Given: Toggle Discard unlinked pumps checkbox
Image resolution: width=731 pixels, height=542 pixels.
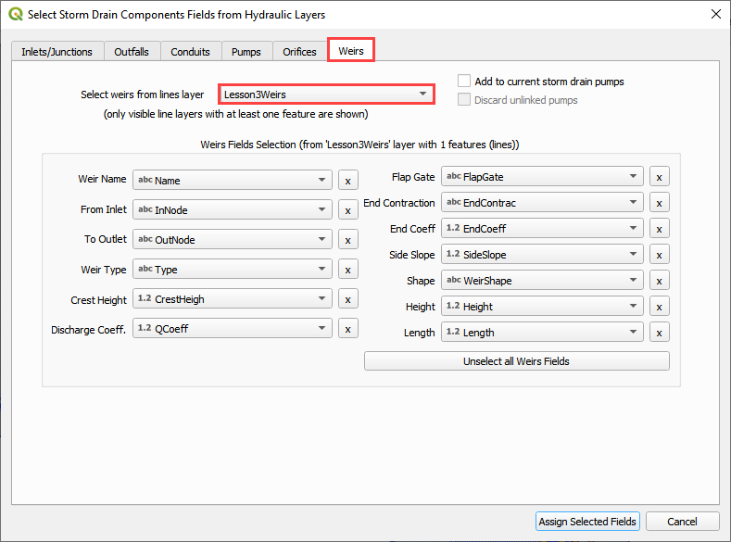Looking at the screenshot, I should (x=464, y=100).
